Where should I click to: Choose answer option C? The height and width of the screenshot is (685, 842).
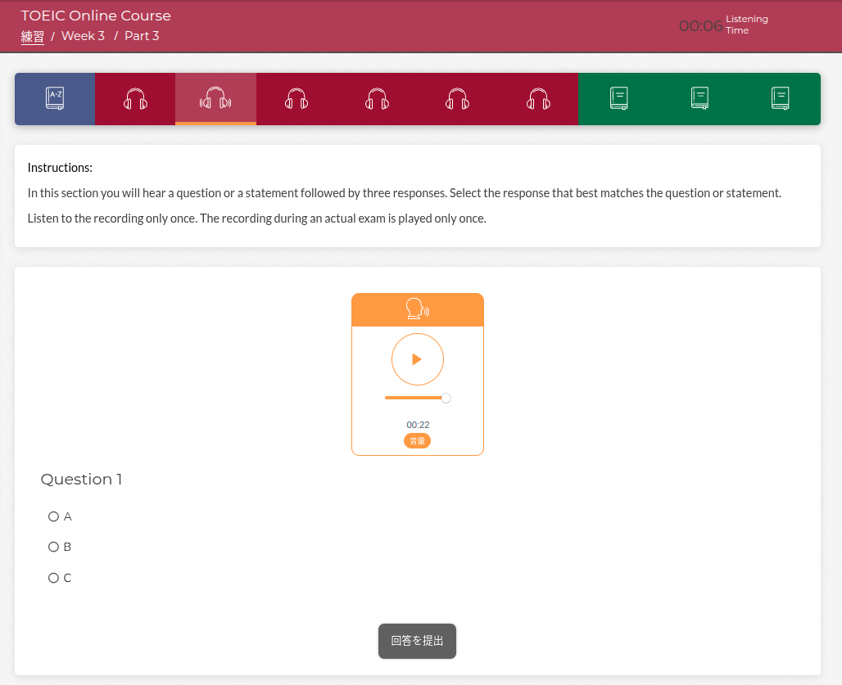point(54,578)
